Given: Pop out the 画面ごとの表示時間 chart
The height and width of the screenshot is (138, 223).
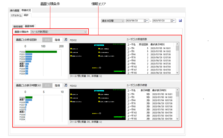Looking at the screenshot, I should point(66,85).
